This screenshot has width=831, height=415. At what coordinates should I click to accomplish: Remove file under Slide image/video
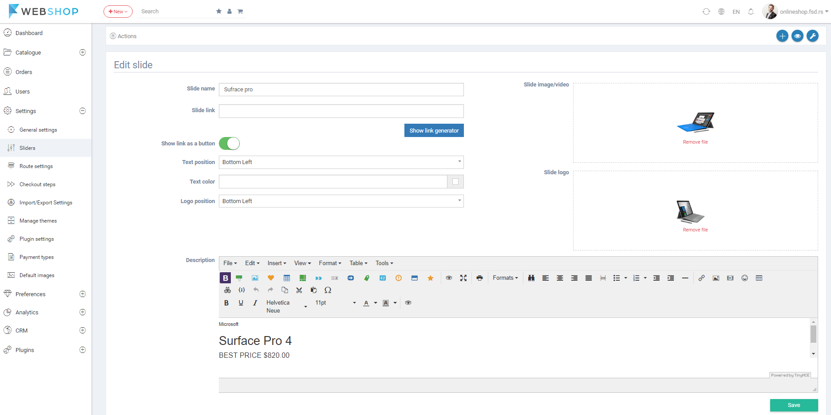tap(695, 142)
